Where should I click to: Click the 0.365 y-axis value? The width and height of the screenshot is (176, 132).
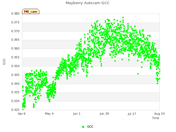pos(15,40)
